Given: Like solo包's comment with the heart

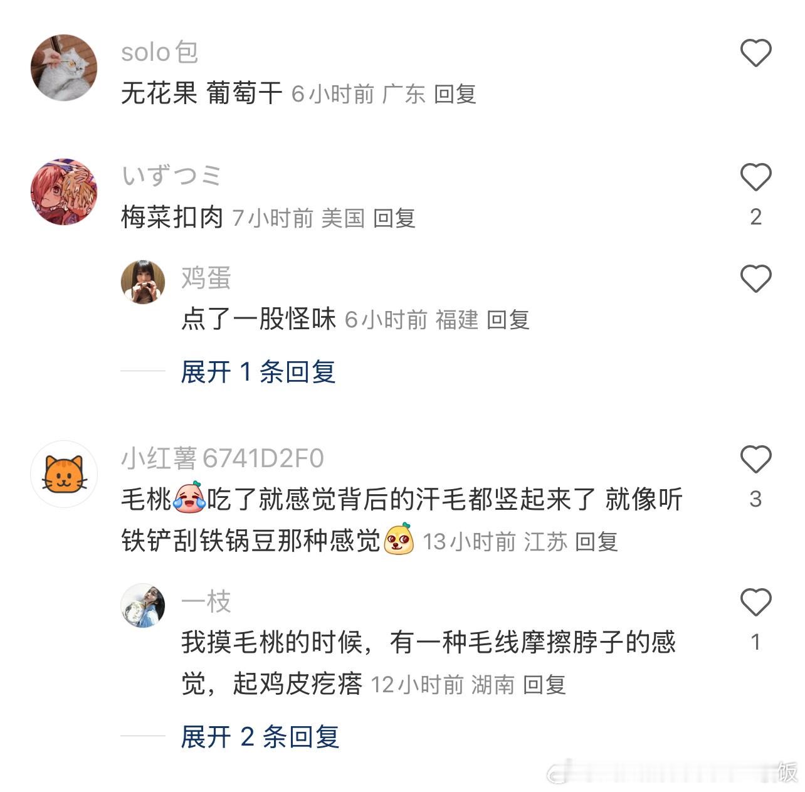Looking at the screenshot, I should coord(755,53).
